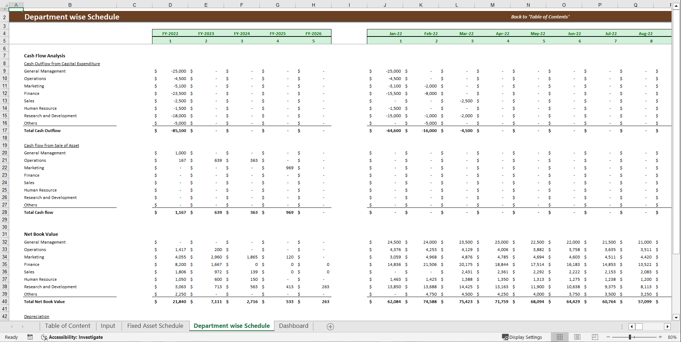681x342 pixels.
Task: Open the Input sheet tab
Action: point(108,326)
